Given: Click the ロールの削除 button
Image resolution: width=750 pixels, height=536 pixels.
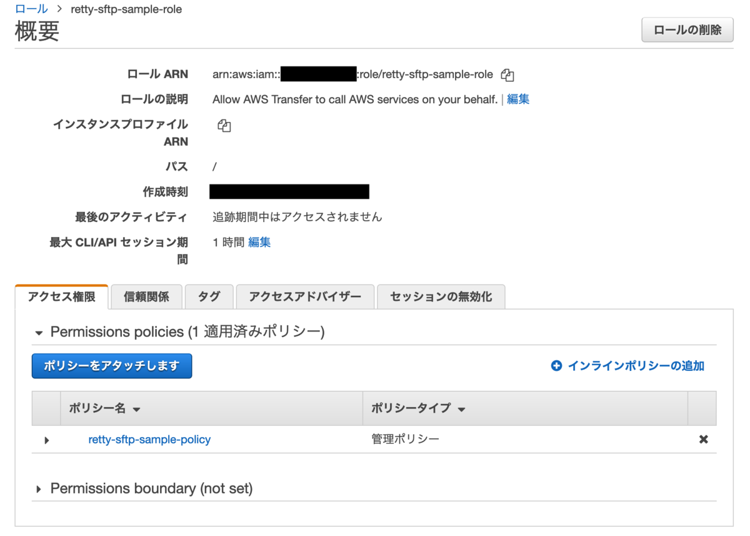Looking at the screenshot, I should pos(687,30).
